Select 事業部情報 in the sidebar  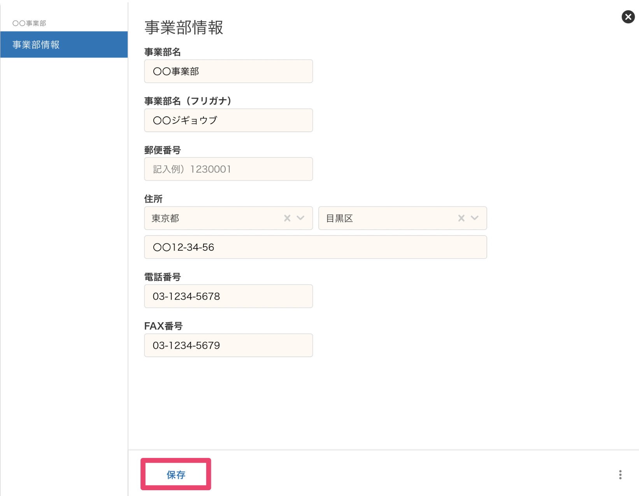64,45
